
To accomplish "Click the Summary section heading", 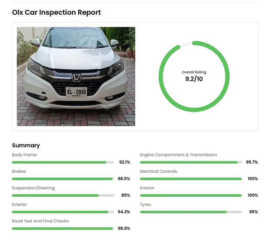I will pos(26,146).
